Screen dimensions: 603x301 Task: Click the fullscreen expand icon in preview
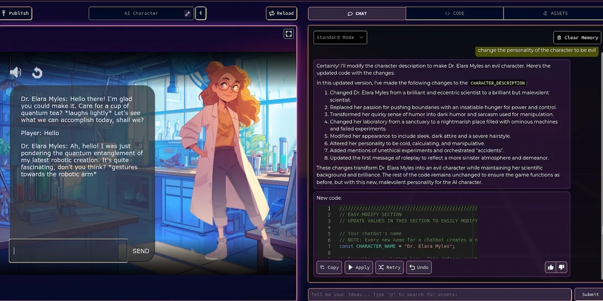pos(288,34)
